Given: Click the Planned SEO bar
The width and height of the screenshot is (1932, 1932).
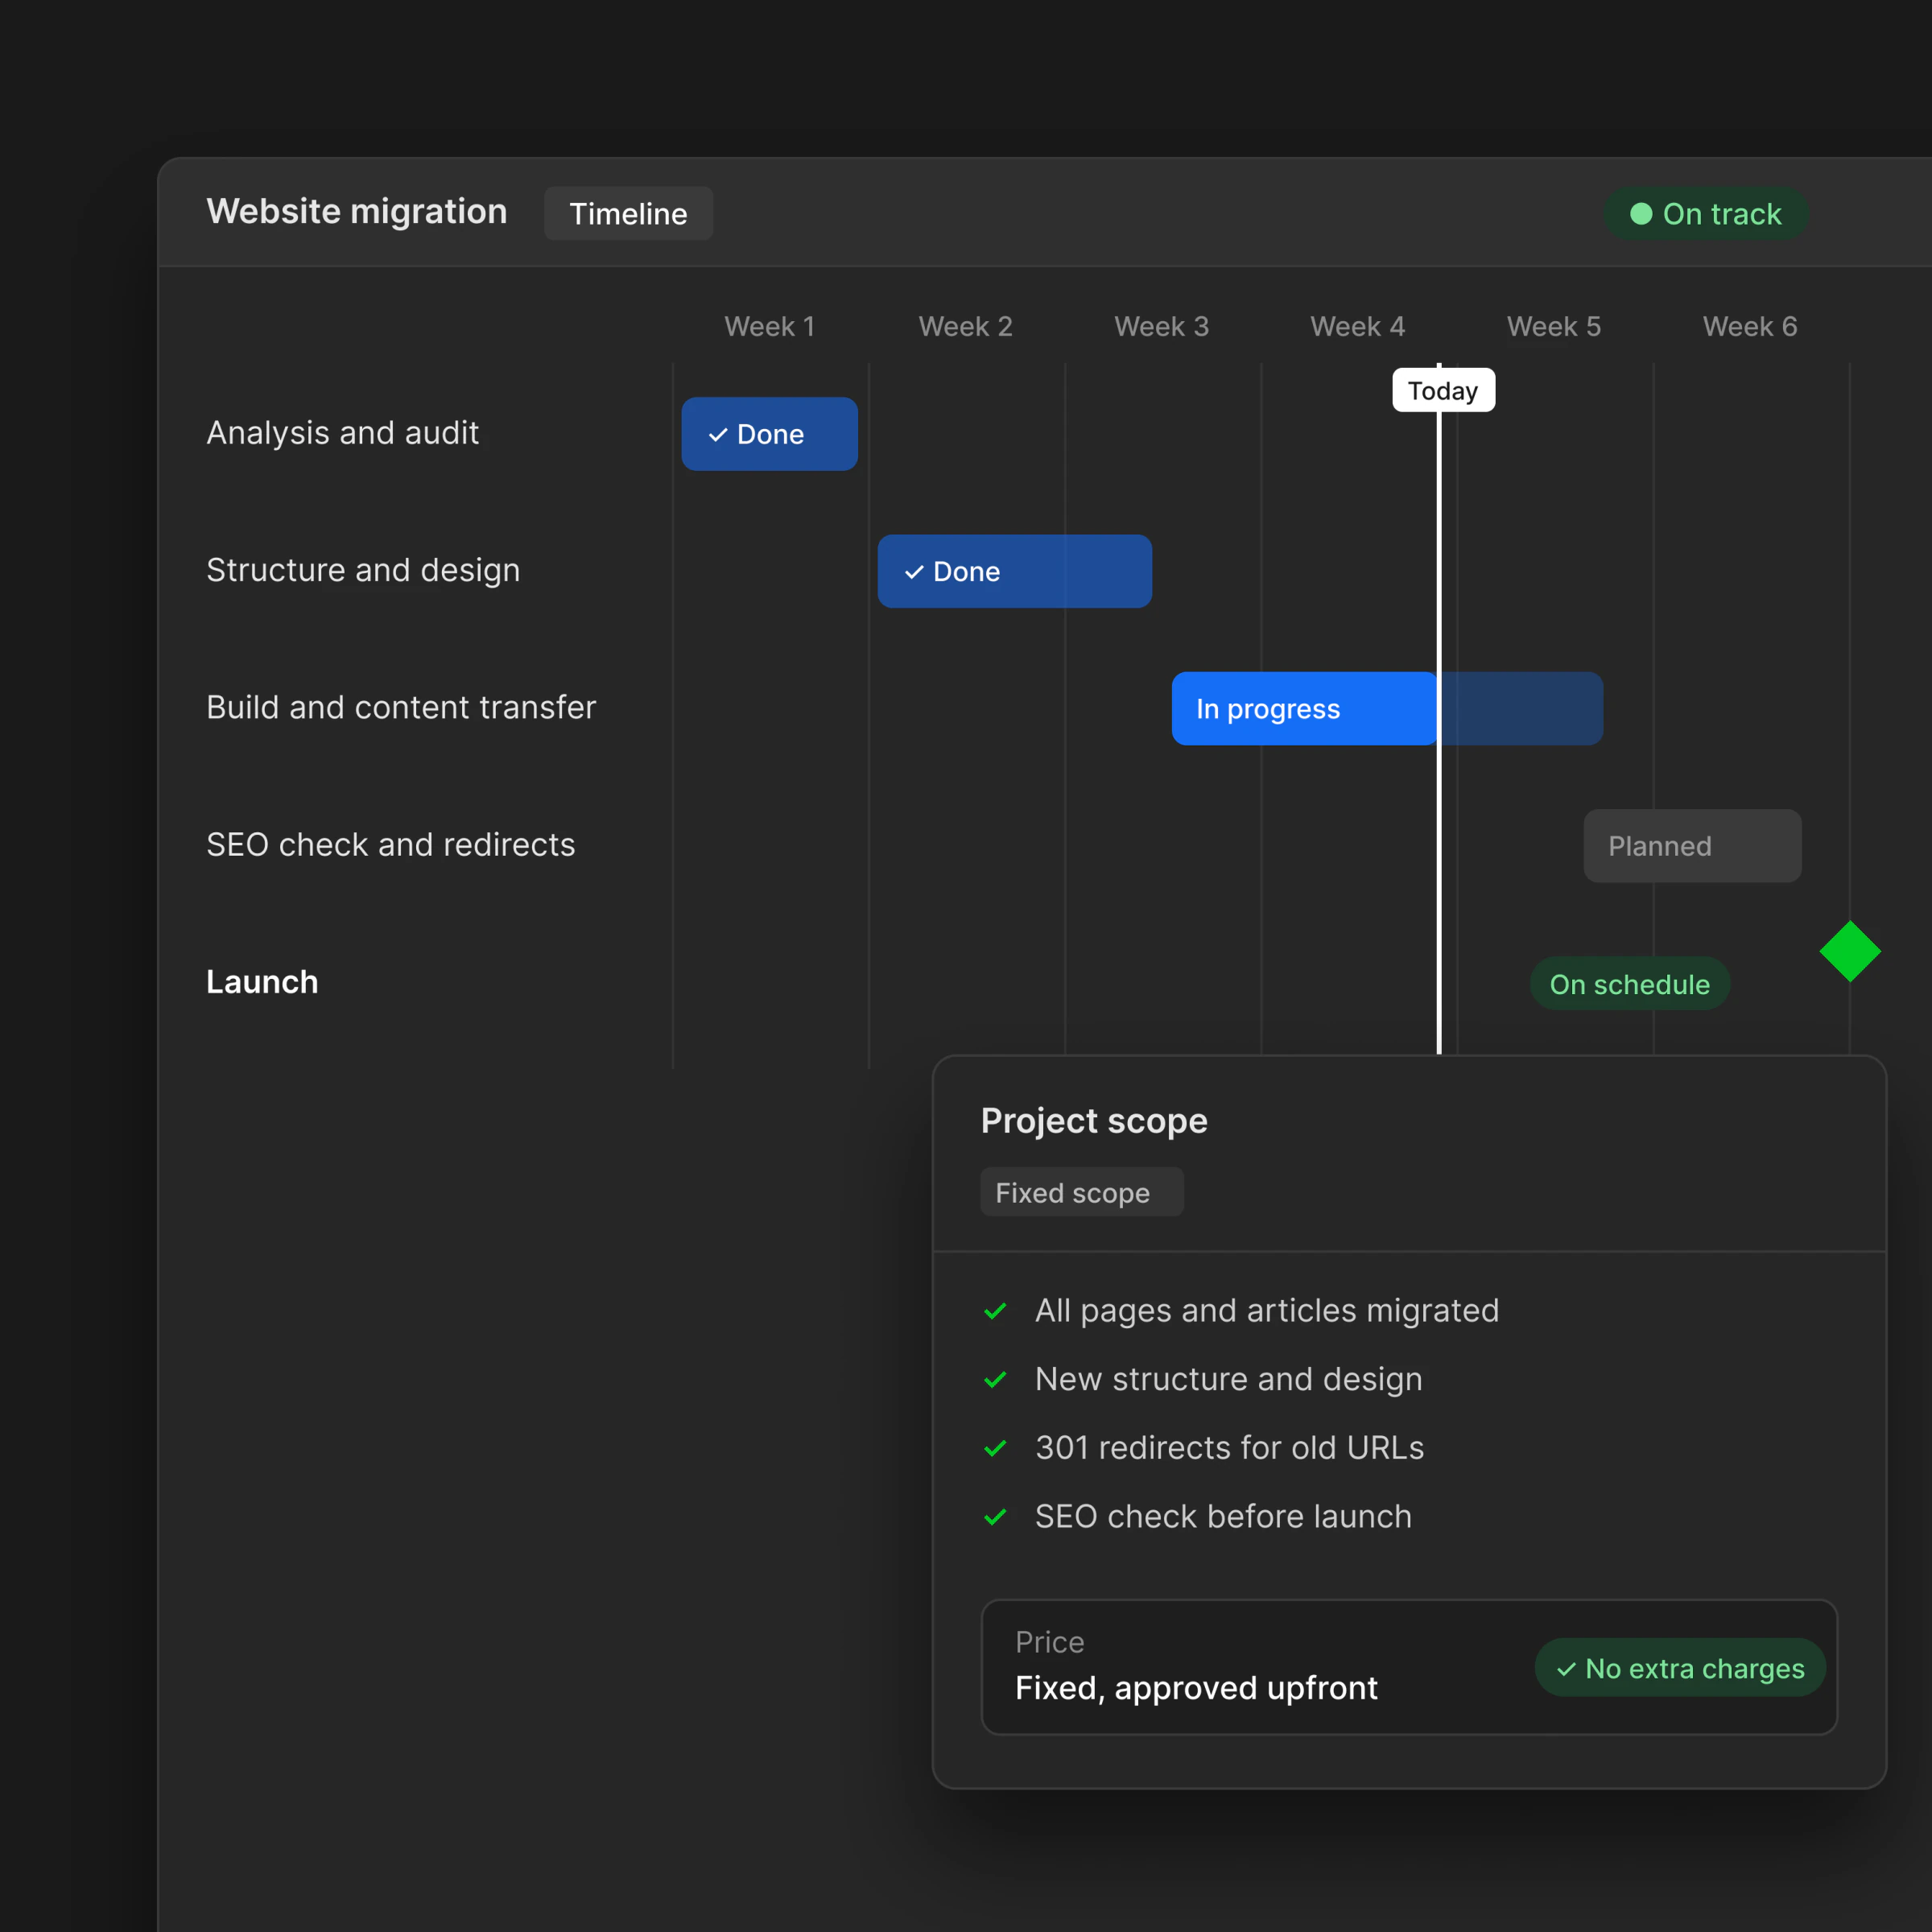Looking at the screenshot, I should pos(1692,846).
